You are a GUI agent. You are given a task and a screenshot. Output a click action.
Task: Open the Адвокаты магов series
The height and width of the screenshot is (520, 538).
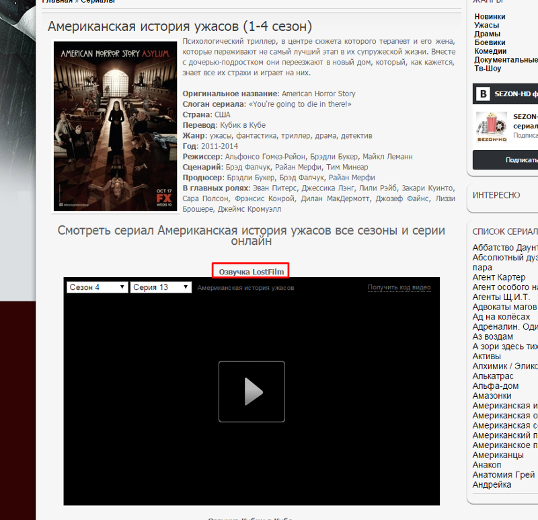[x=505, y=307]
